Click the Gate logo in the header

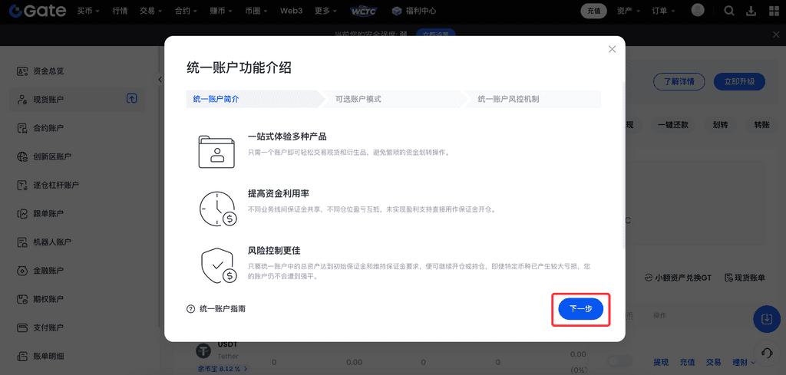tap(34, 12)
